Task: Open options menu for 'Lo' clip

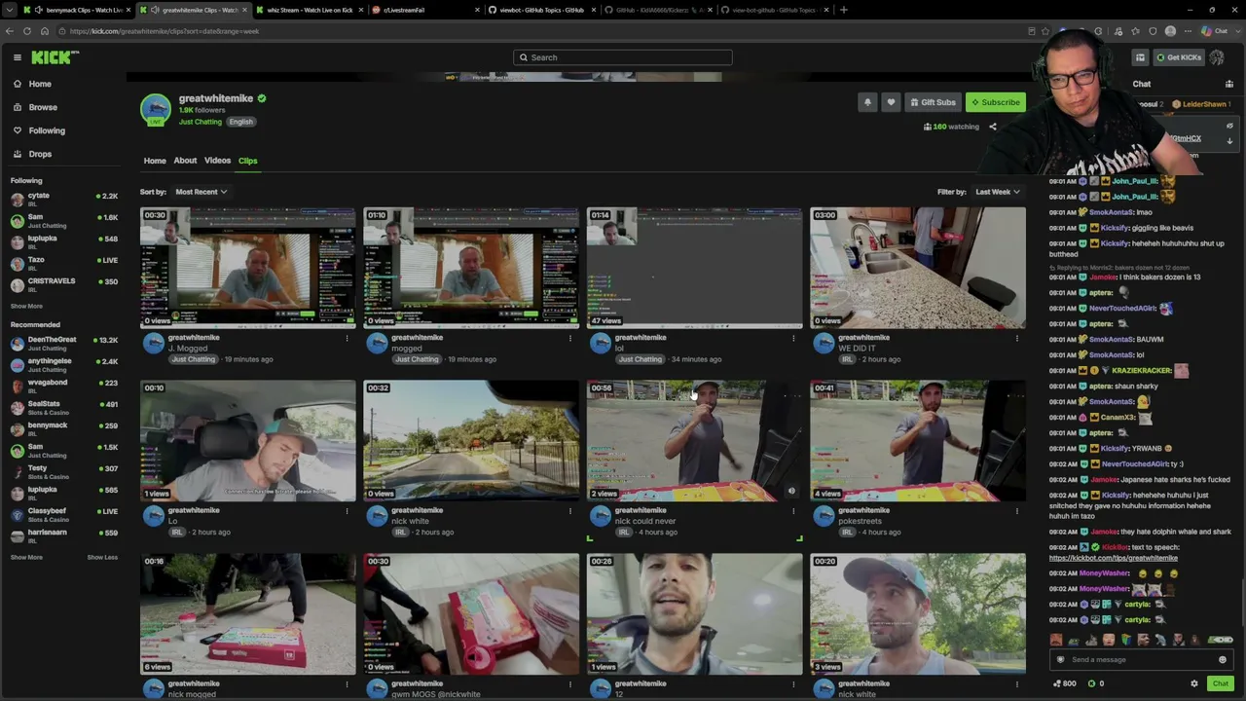Action: [x=347, y=511]
